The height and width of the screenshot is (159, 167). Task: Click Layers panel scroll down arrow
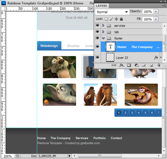[x=165, y=60]
